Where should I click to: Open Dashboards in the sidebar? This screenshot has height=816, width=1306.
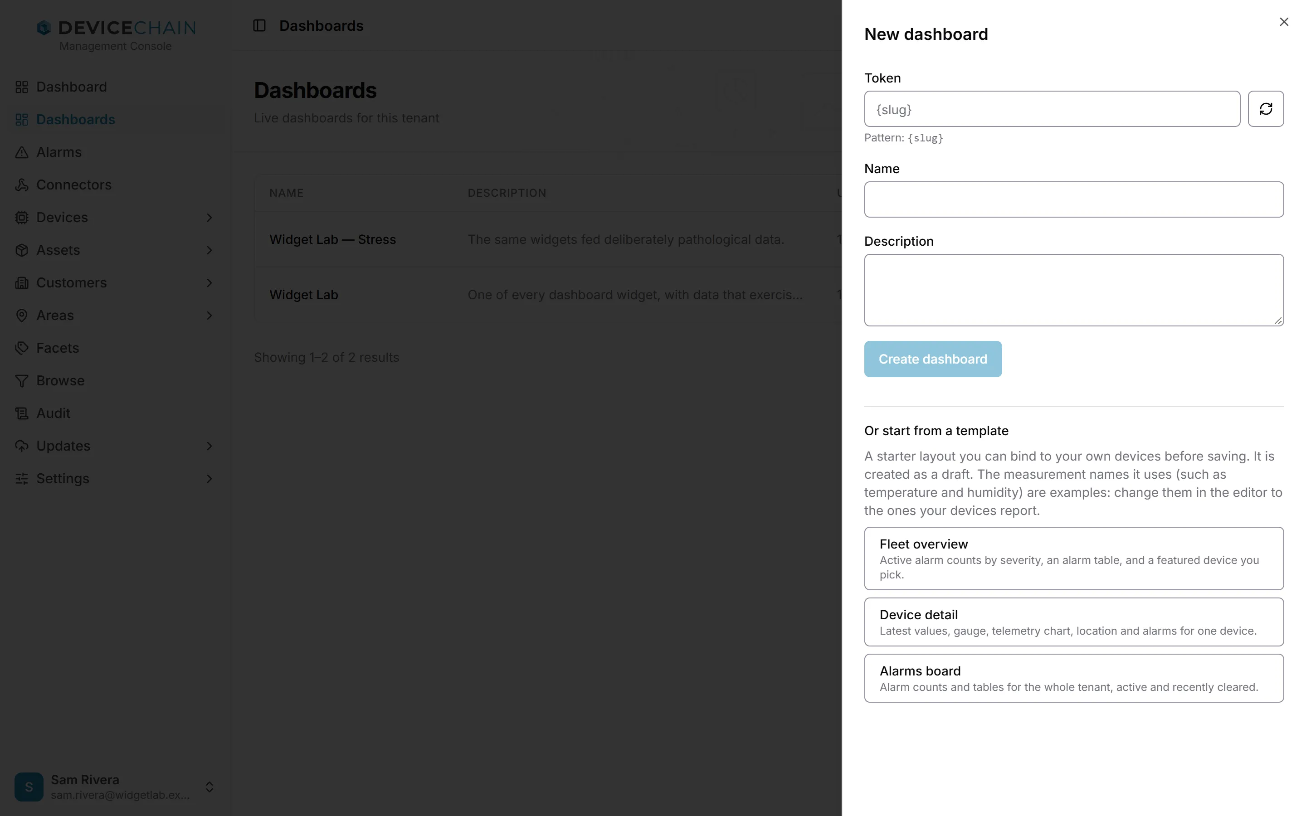click(116, 119)
